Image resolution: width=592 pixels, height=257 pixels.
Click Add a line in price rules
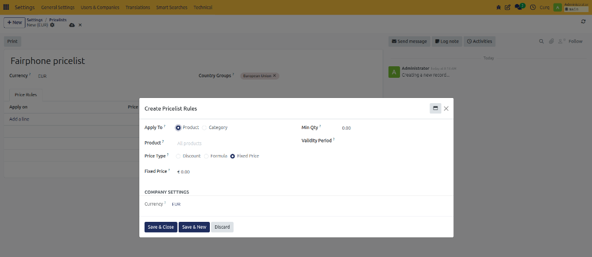pyautogui.click(x=19, y=119)
